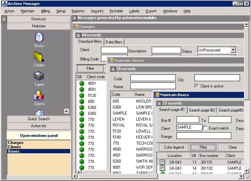Click the horizontal scrollbar right arrow
This screenshot has height=181, width=251.
(x=241, y=176)
